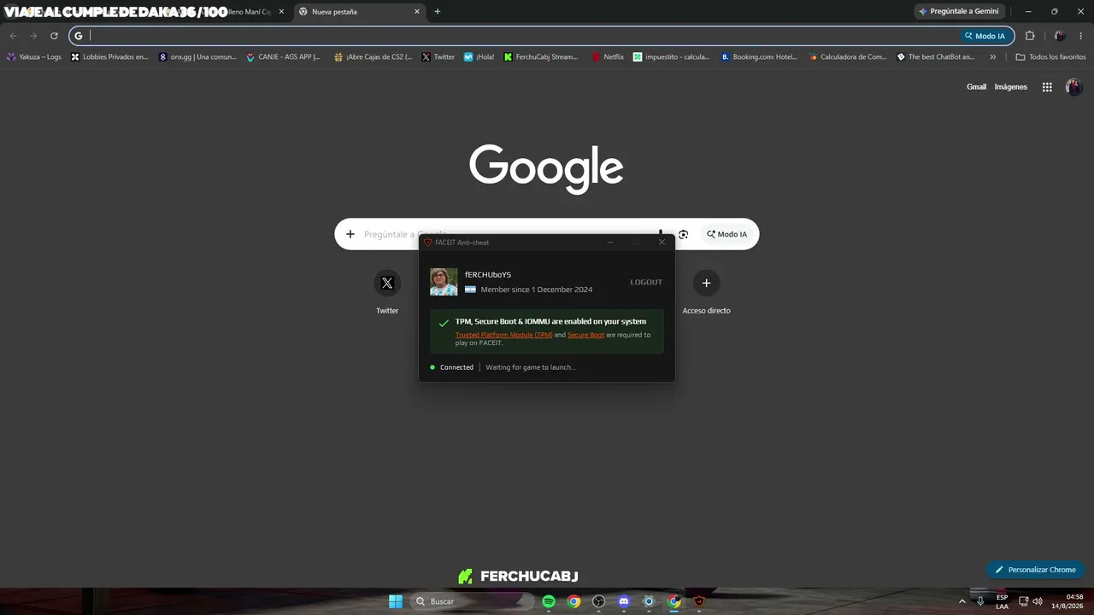Open the Chrome profile avatar in toolbar

[1060, 36]
